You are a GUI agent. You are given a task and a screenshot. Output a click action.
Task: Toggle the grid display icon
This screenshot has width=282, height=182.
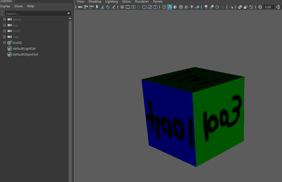[122, 7]
